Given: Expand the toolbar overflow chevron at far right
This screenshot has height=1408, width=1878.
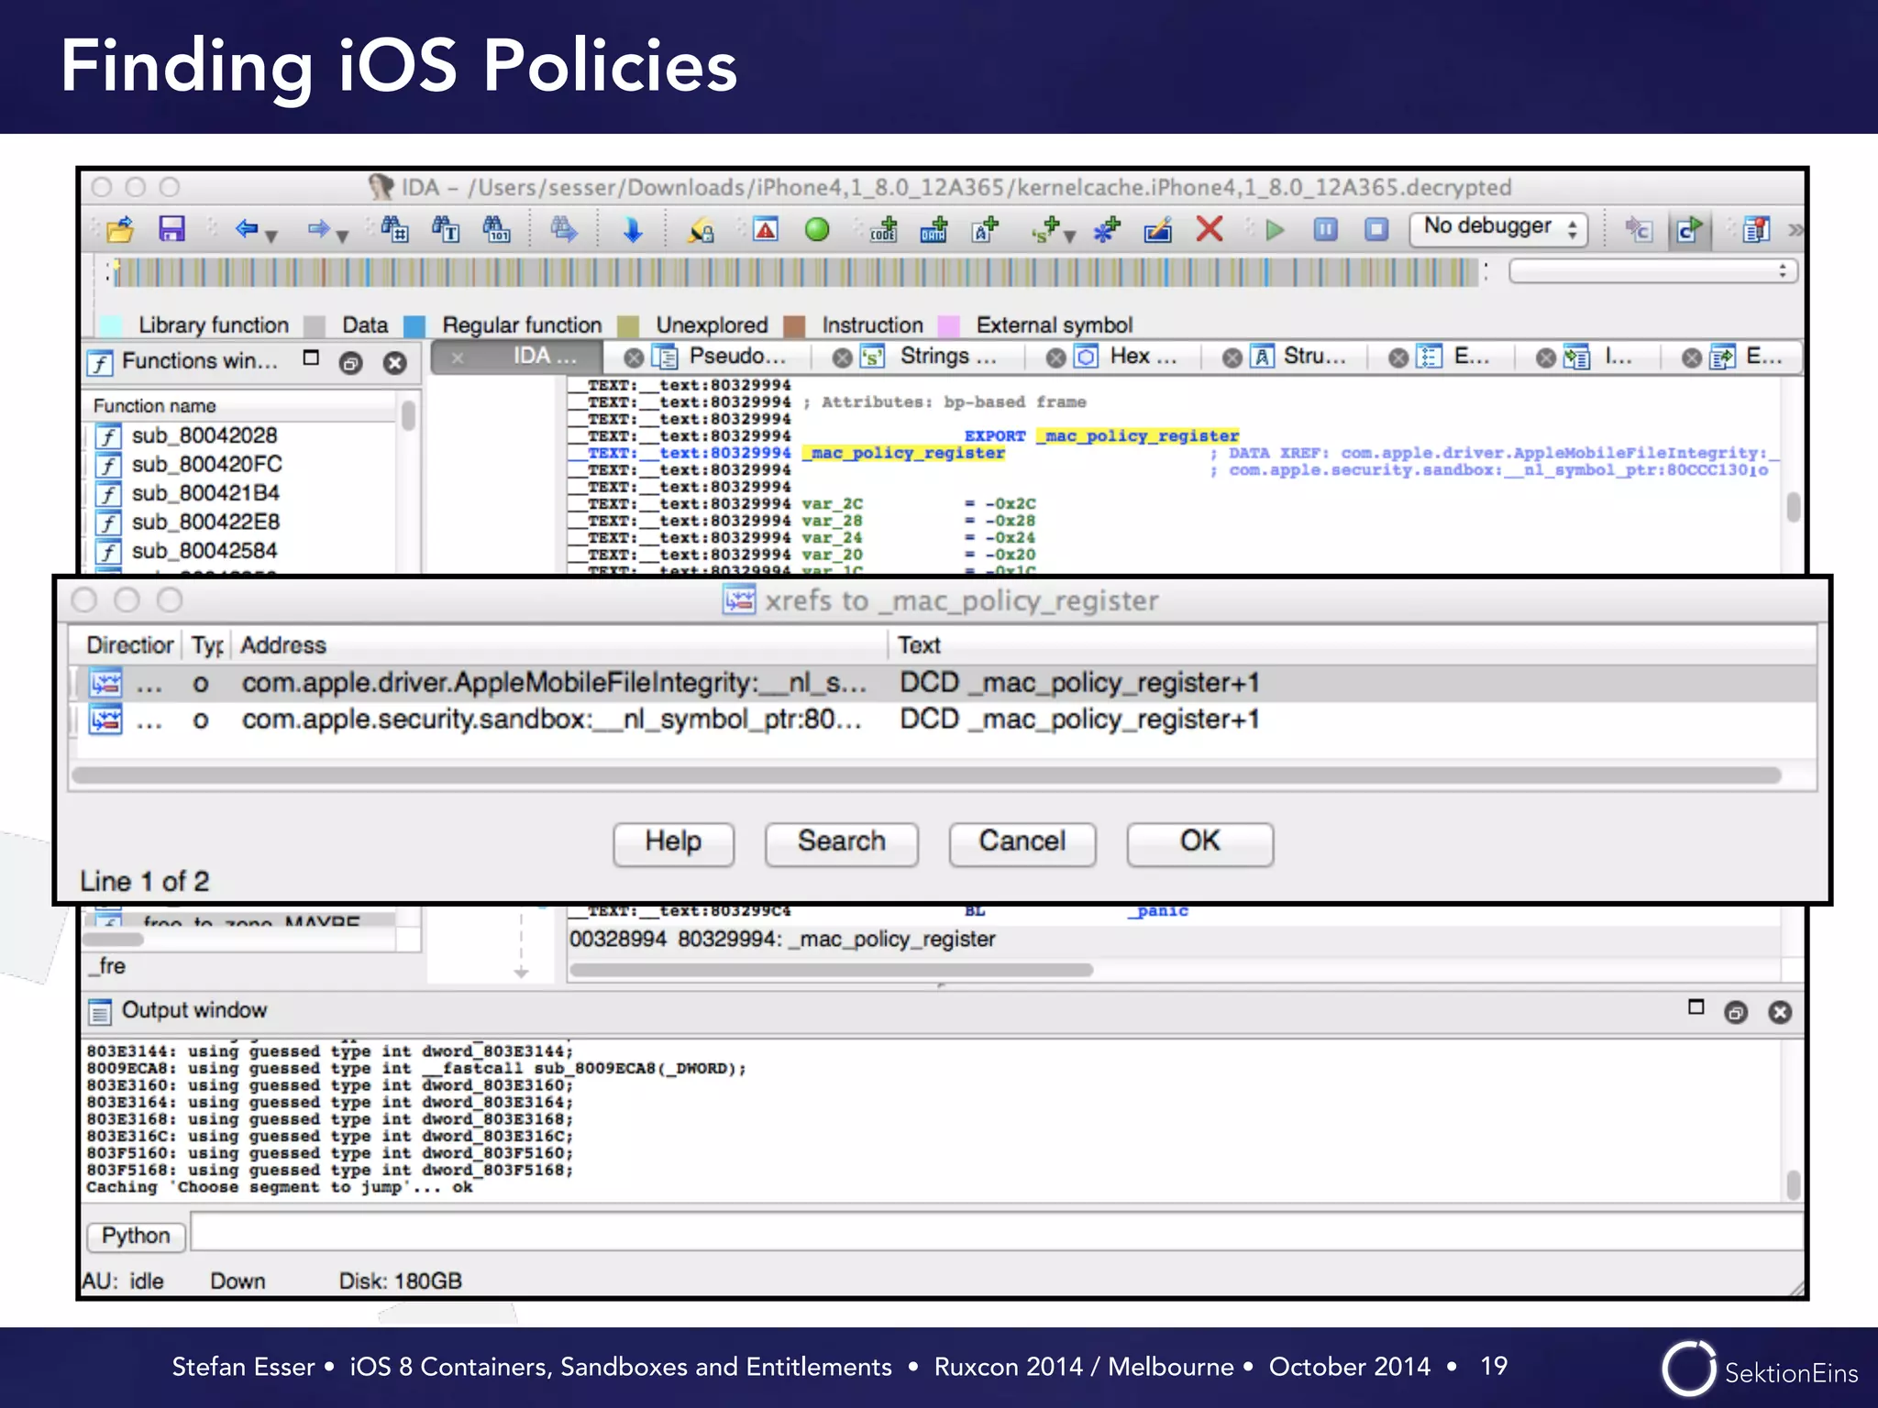Looking at the screenshot, I should click(1795, 229).
